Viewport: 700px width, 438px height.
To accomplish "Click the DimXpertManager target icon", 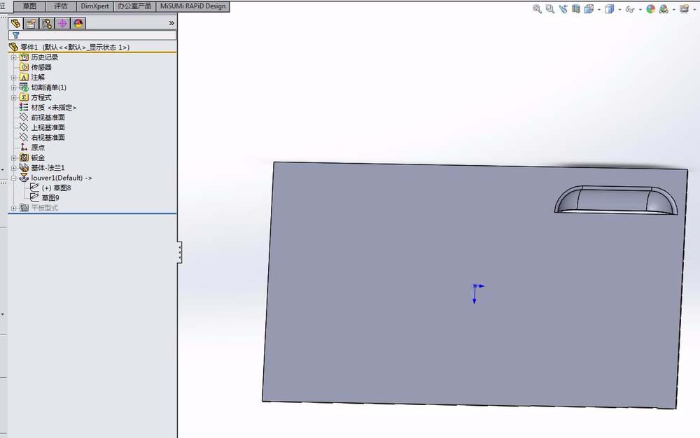I will 62,23.
